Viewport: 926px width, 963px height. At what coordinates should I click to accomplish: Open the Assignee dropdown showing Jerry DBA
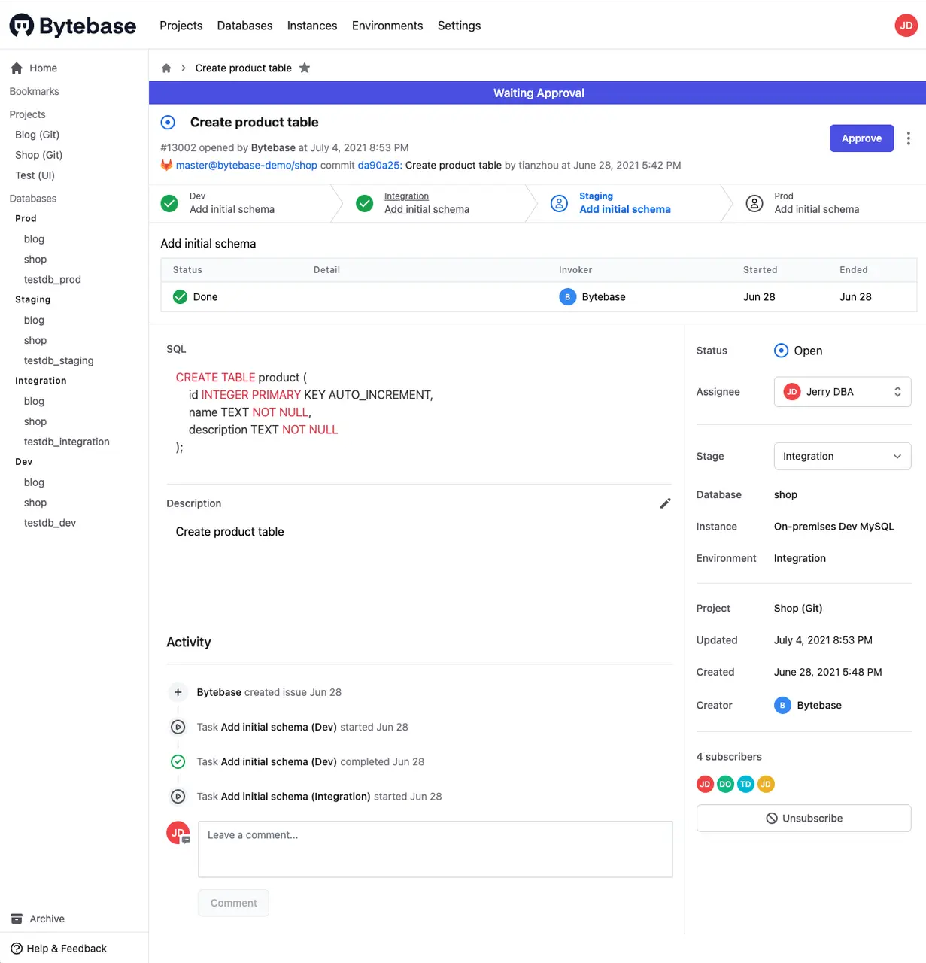click(x=842, y=392)
